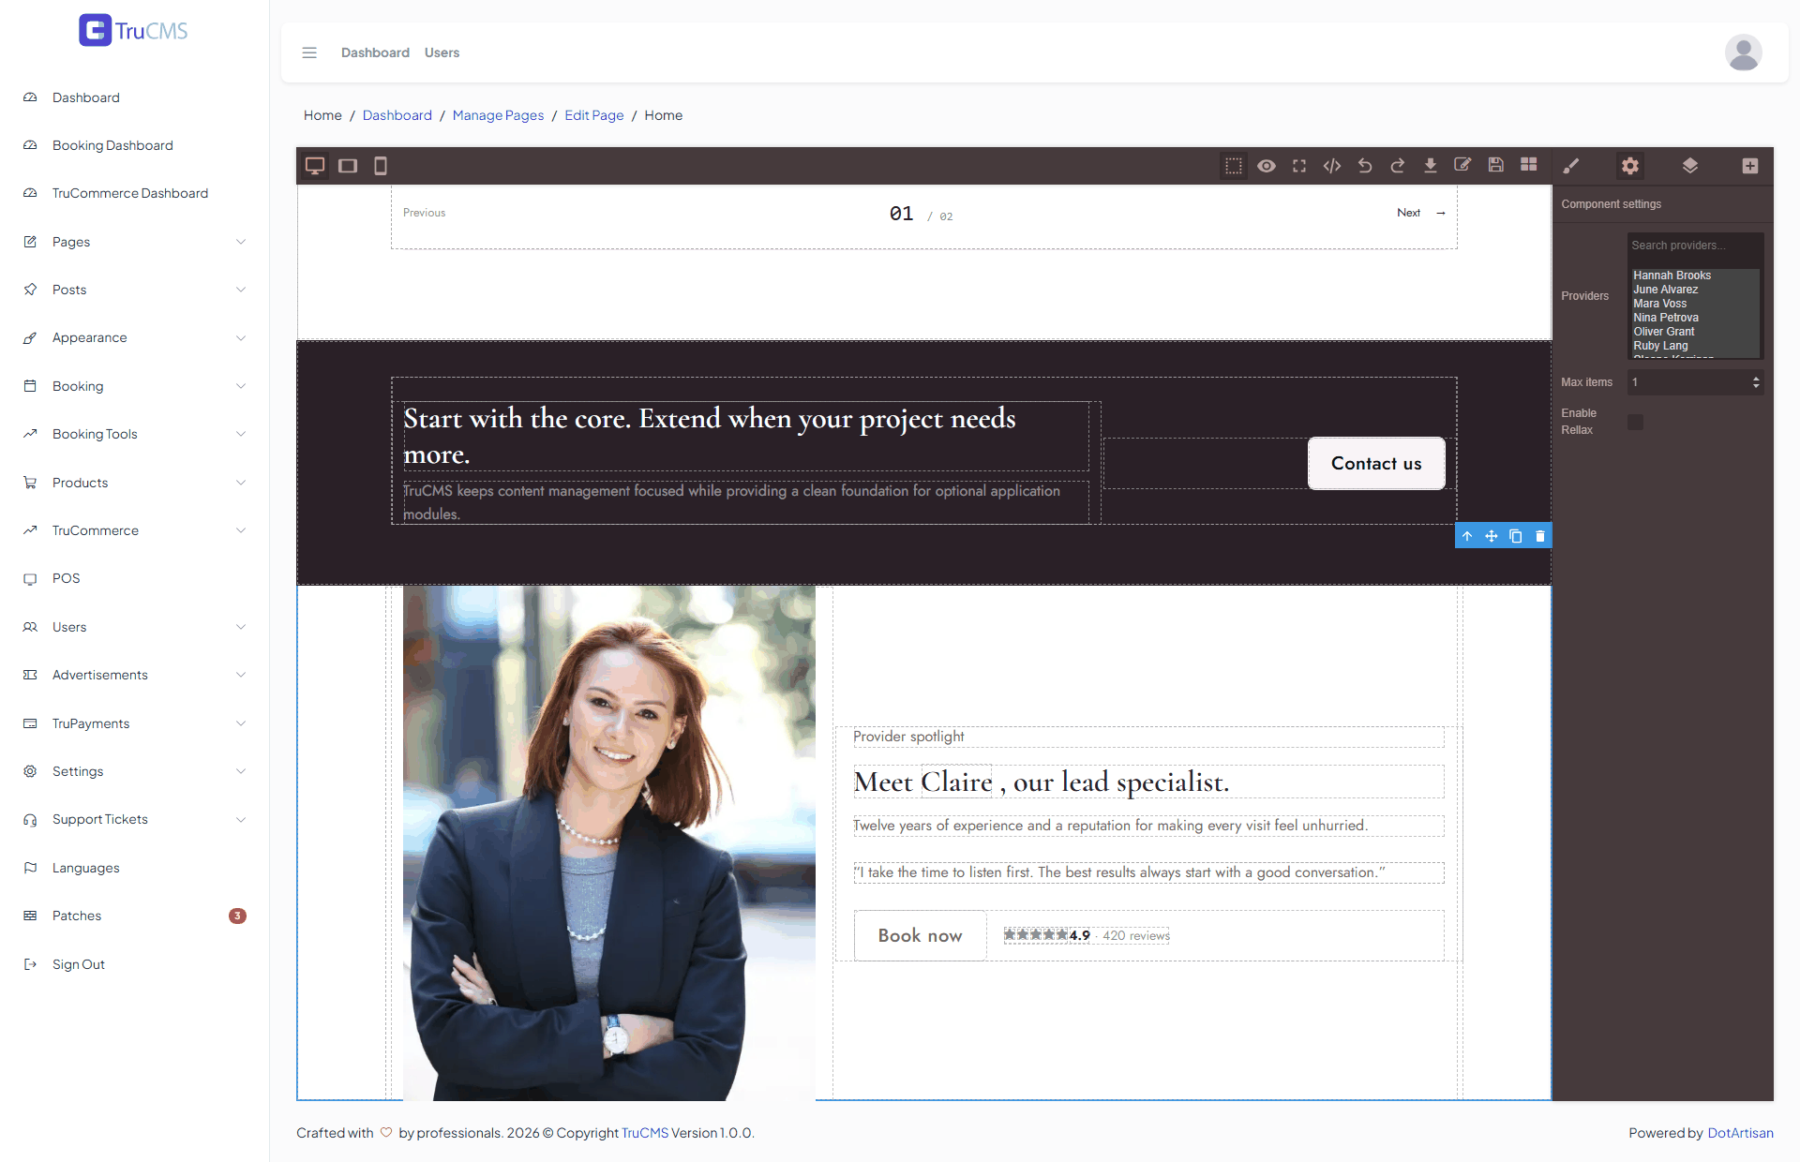This screenshot has height=1162, width=1800.
Task: Toggle preview eye icon
Action: pos(1267,166)
